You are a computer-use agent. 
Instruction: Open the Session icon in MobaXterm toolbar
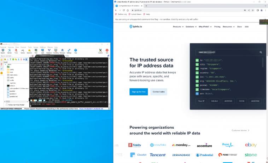click(3, 51)
